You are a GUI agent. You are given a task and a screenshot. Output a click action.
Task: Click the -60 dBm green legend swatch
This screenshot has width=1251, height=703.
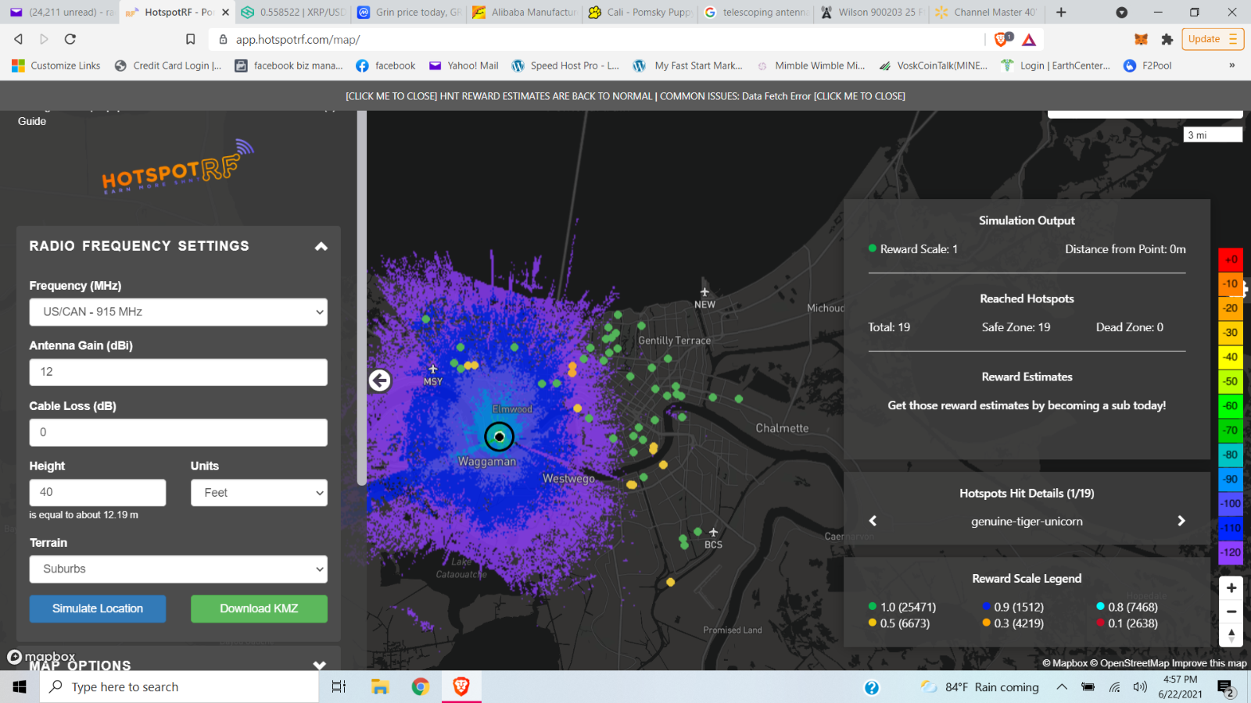(x=1231, y=405)
